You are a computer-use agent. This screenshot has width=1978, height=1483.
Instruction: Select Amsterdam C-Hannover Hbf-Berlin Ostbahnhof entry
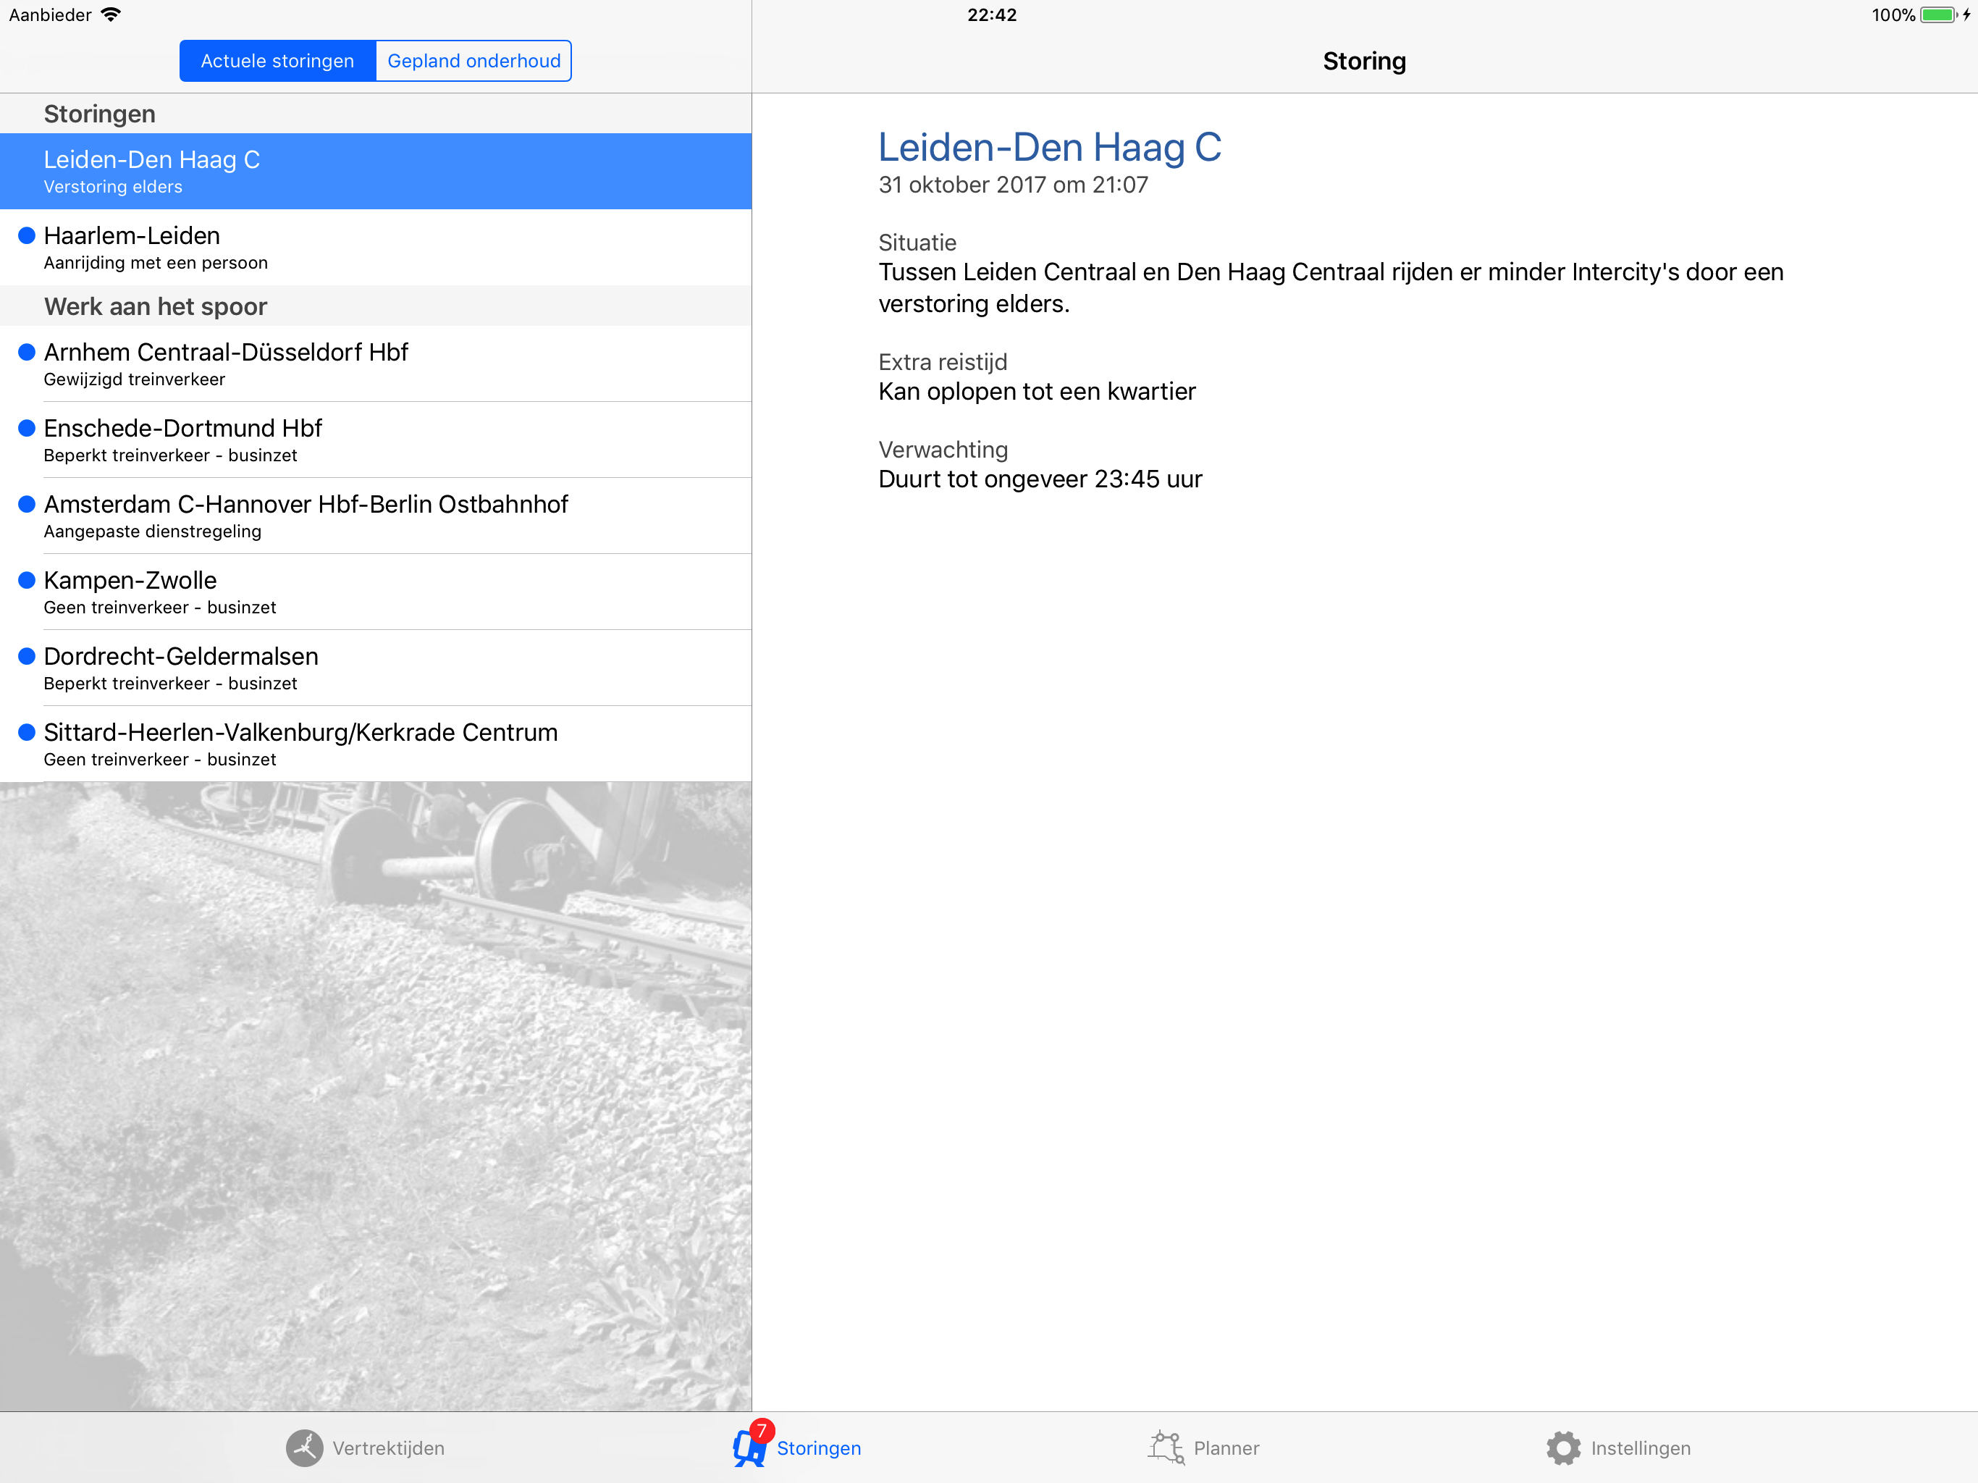tap(376, 516)
